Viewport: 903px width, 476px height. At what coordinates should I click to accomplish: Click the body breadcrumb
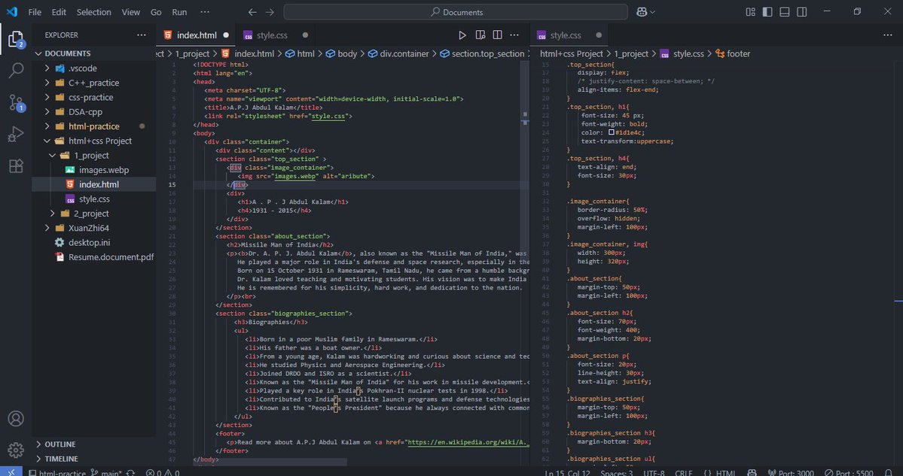(341, 53)
